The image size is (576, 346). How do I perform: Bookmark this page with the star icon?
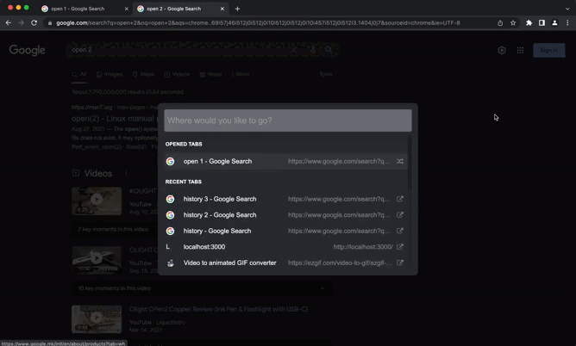tap(513, 22)
